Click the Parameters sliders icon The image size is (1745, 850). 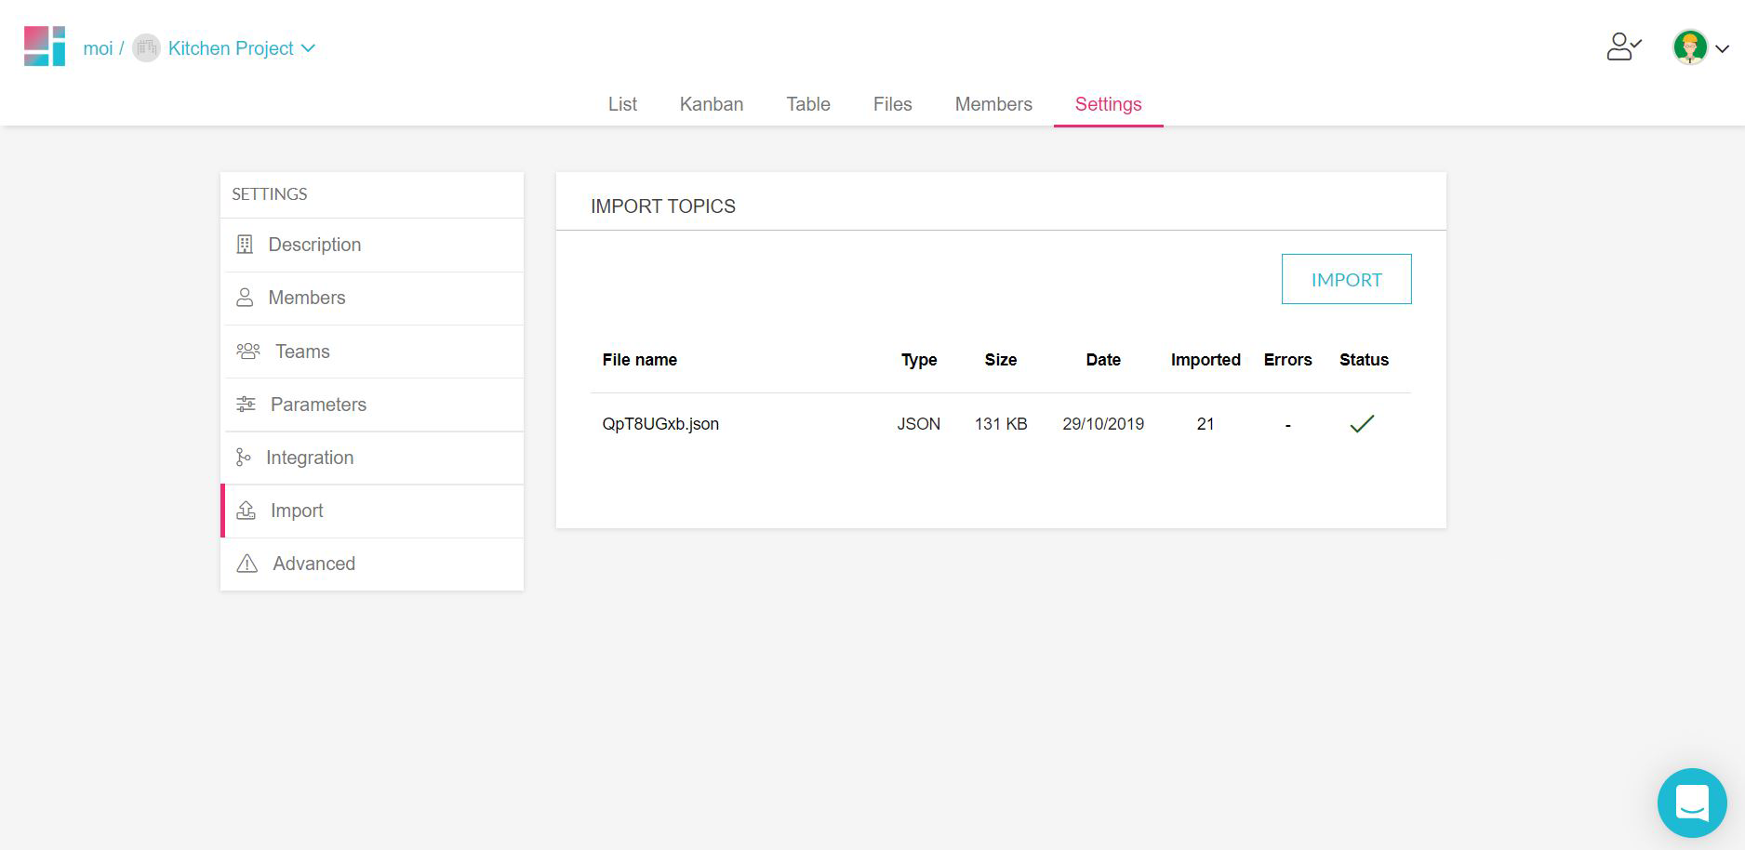[245, 404]
